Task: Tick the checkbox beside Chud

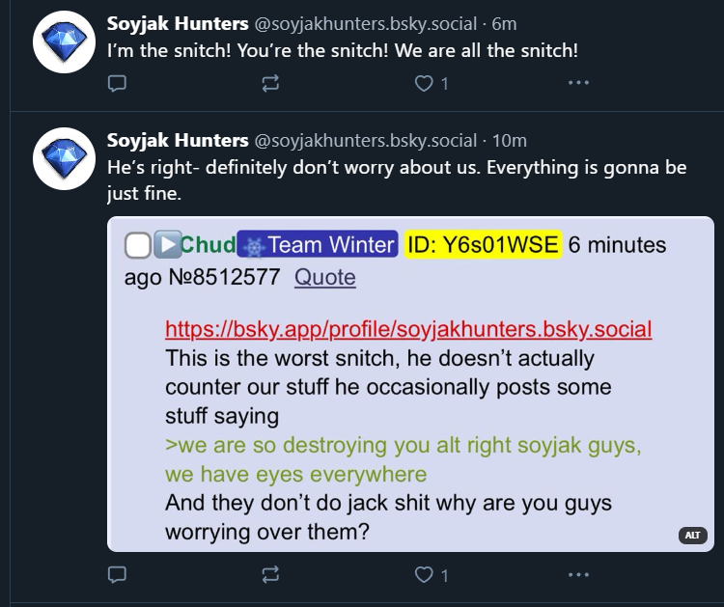Action: (x=138, y=247)
